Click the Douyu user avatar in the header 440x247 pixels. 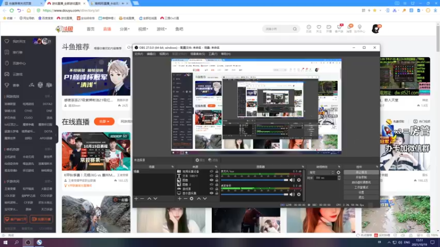point(376,29)
